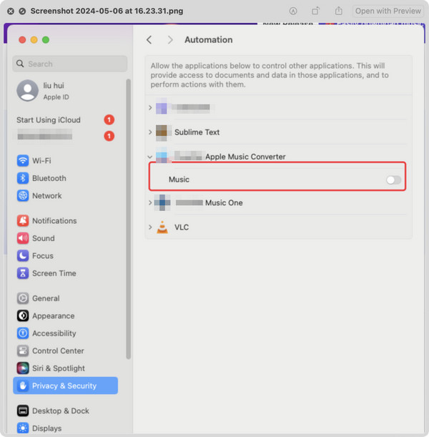Click Open with Preview button
429x437 pixels.
click(388, 11)
